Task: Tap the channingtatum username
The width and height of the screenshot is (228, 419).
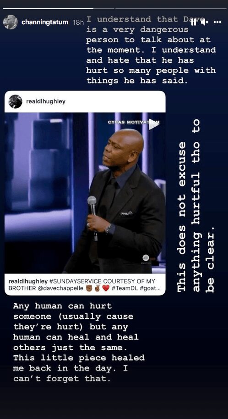Action: tap(45, 22)
